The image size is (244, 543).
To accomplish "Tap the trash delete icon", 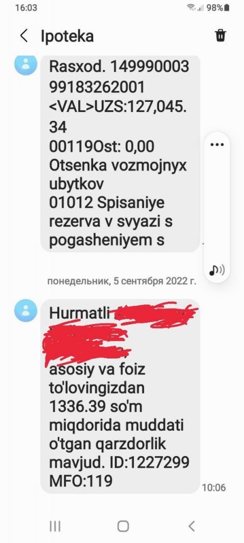I will coord(221,36).
